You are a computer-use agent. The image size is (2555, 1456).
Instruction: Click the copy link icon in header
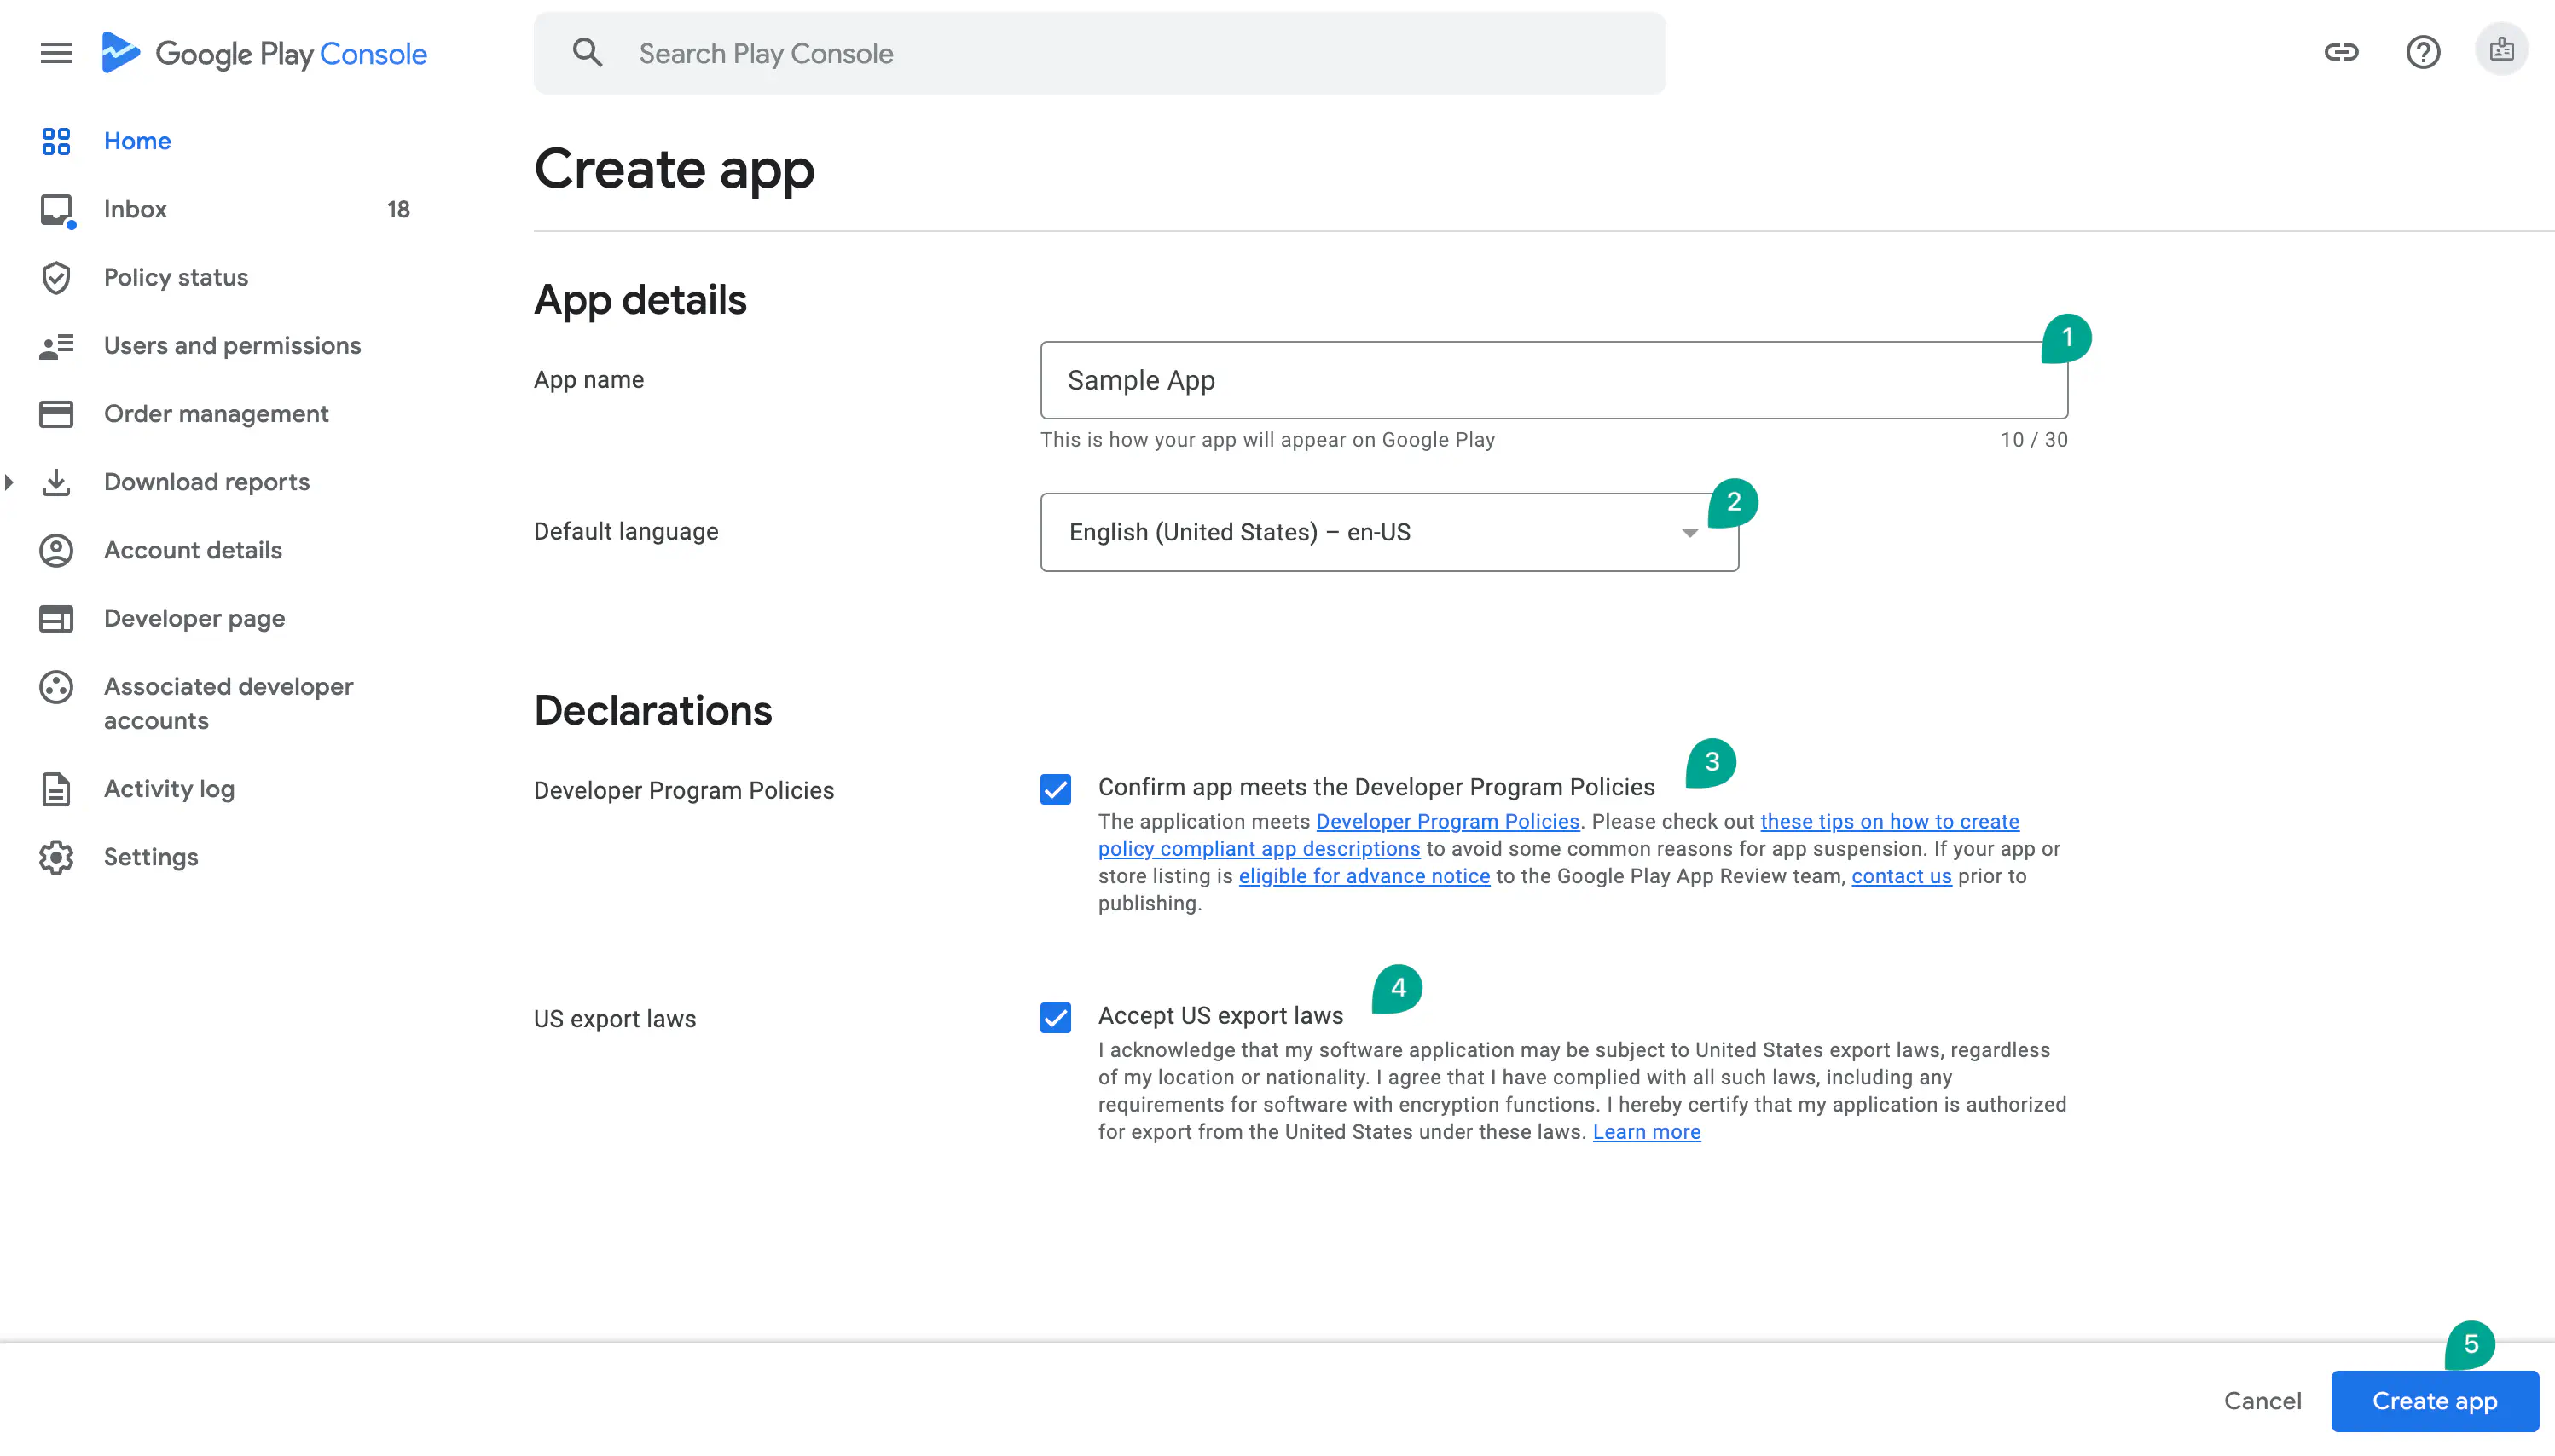(x=2341, y=52)
